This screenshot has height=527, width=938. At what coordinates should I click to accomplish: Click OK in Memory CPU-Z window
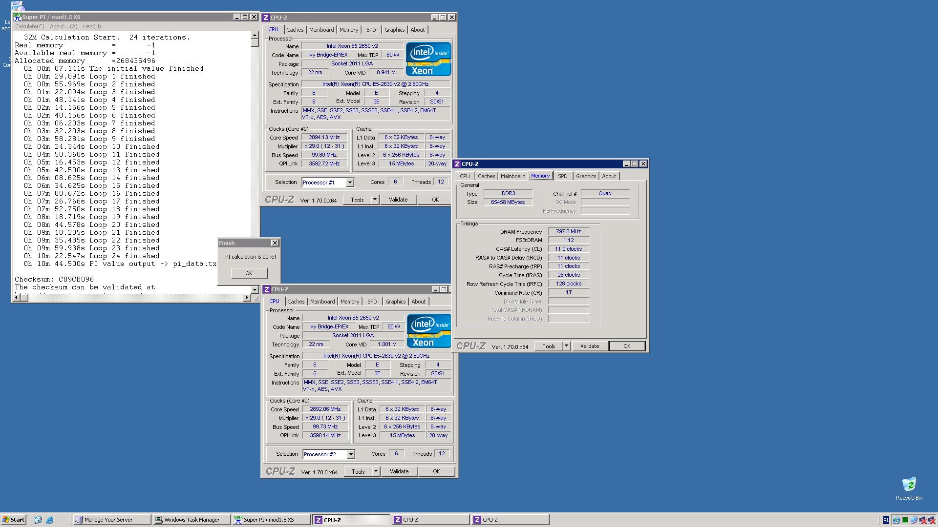tap(627, 346)
